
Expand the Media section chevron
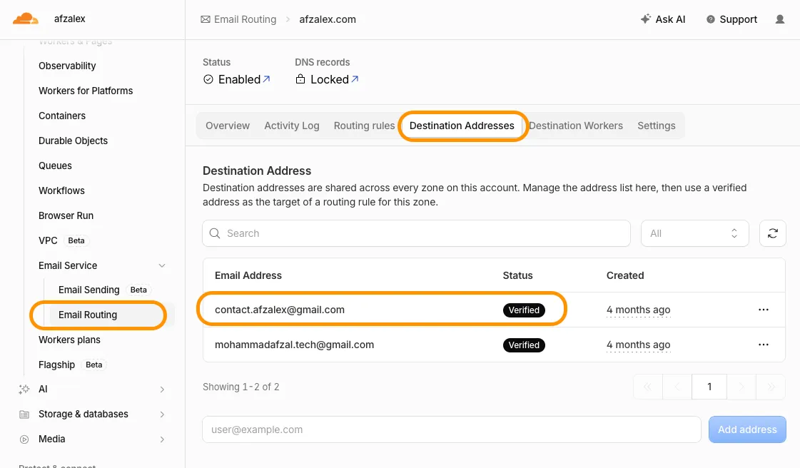162,439
